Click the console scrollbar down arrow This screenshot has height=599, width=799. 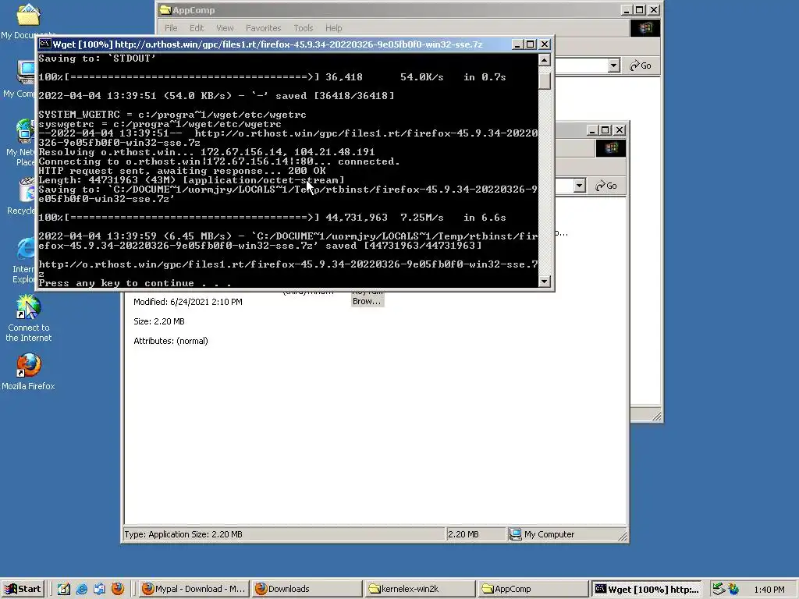point(544,281)
